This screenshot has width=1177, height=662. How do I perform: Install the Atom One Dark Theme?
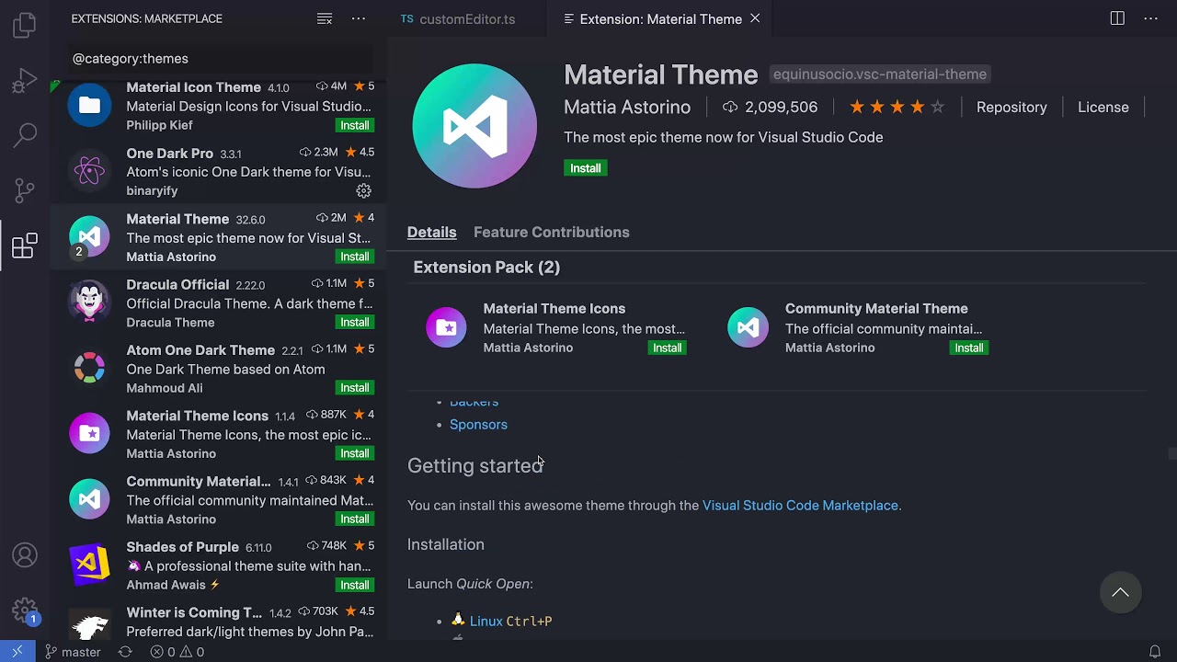pyautogui.click(x=354, y=387)
